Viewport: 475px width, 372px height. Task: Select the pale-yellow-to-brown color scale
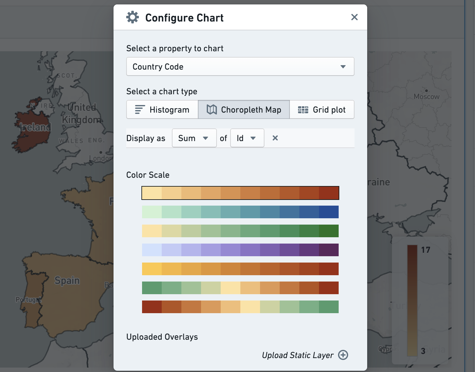[240, 193]
